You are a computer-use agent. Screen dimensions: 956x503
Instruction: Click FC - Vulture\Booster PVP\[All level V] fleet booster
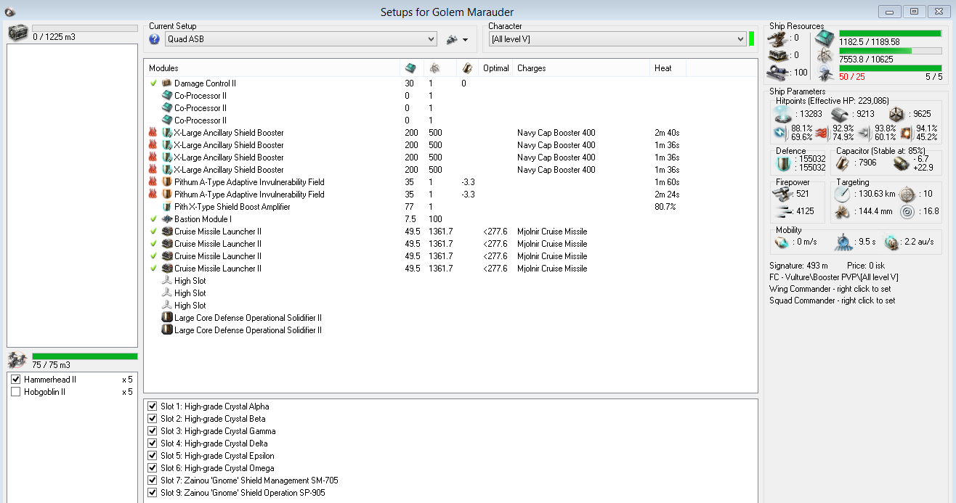834,277
